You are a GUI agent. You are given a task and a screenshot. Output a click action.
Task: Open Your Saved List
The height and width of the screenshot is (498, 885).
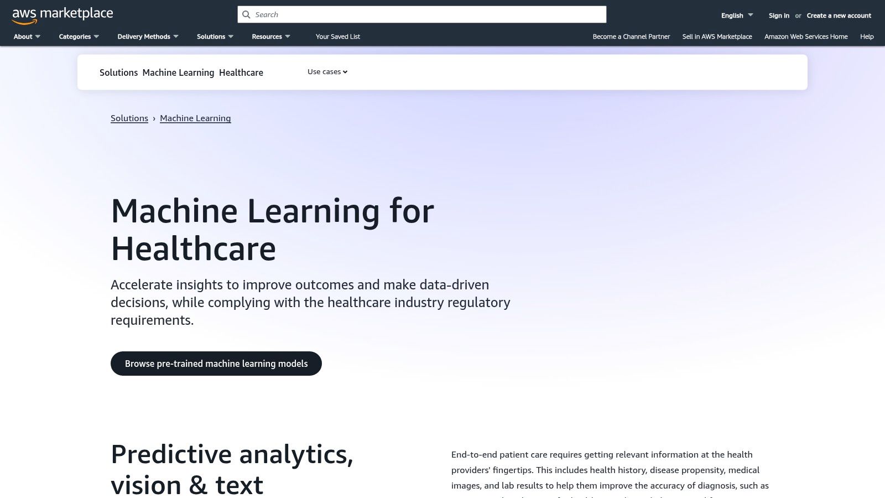[x=337, y=37]
